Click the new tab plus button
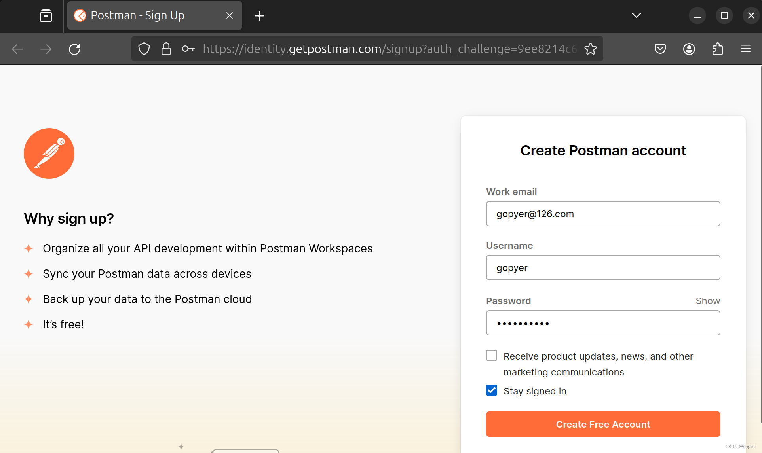The width and height of the screenshot is (762, 453). (258, 15)
